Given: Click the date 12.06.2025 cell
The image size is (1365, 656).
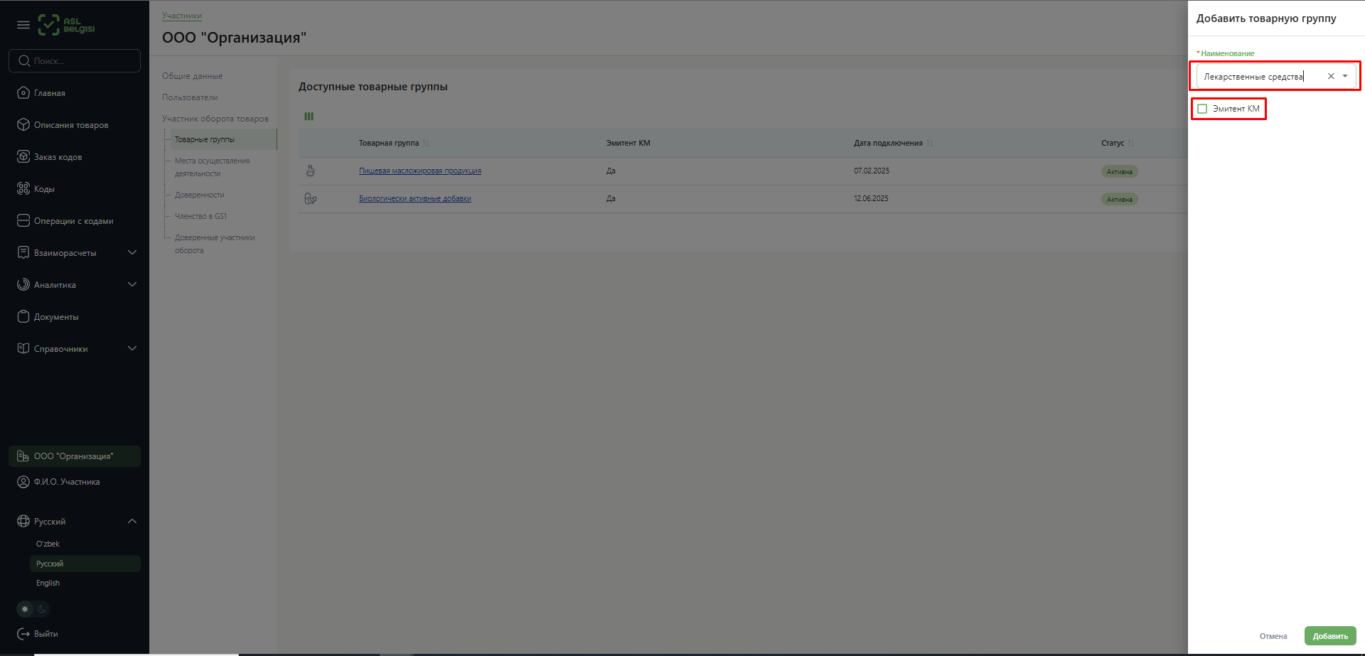Looking at the screenshot, I should point(871,199).
